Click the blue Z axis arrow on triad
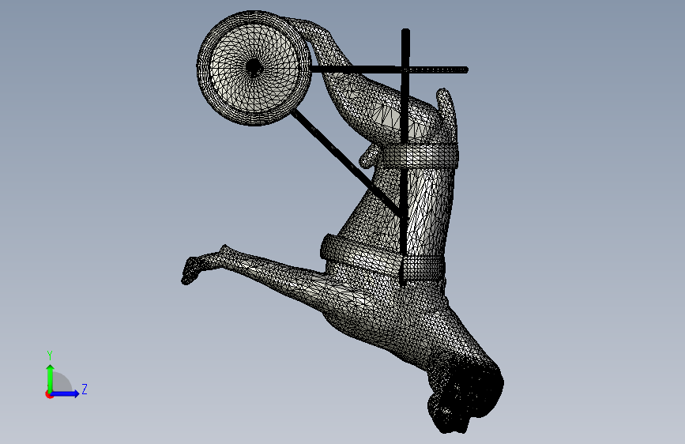This screenshot has width=685, height=444. (x=66, y=393)
